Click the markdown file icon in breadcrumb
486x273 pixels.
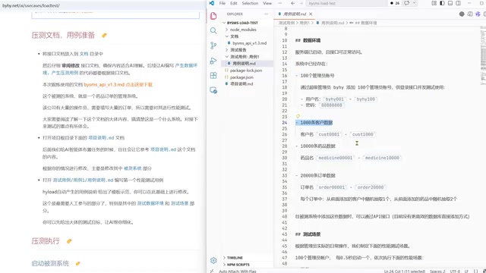317,23
